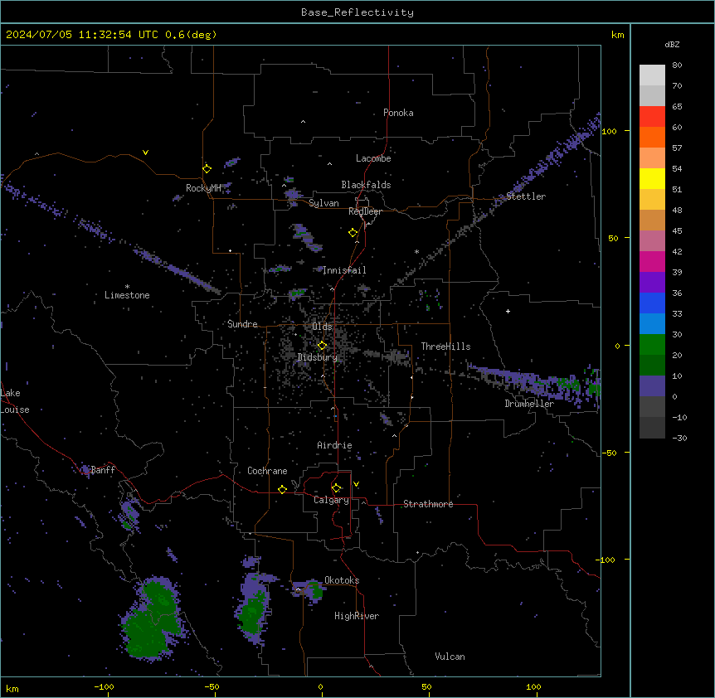This screenshot has width=715, height=698.
Task: Click the dBZ legend heading
Action: [672, 45]
